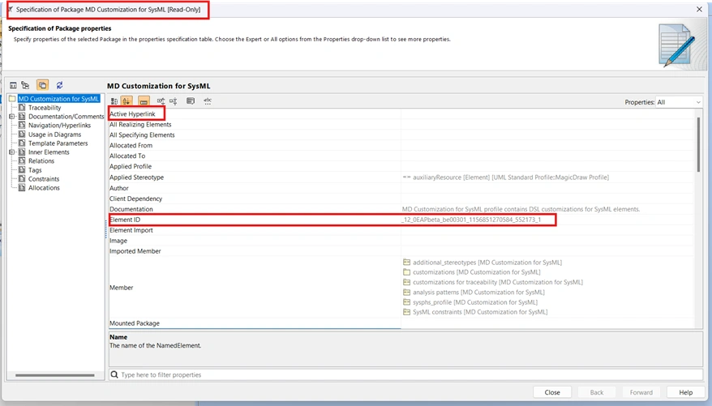Click the folder icon of root package node
712x406 pixels.
click(x=12, y=98)
